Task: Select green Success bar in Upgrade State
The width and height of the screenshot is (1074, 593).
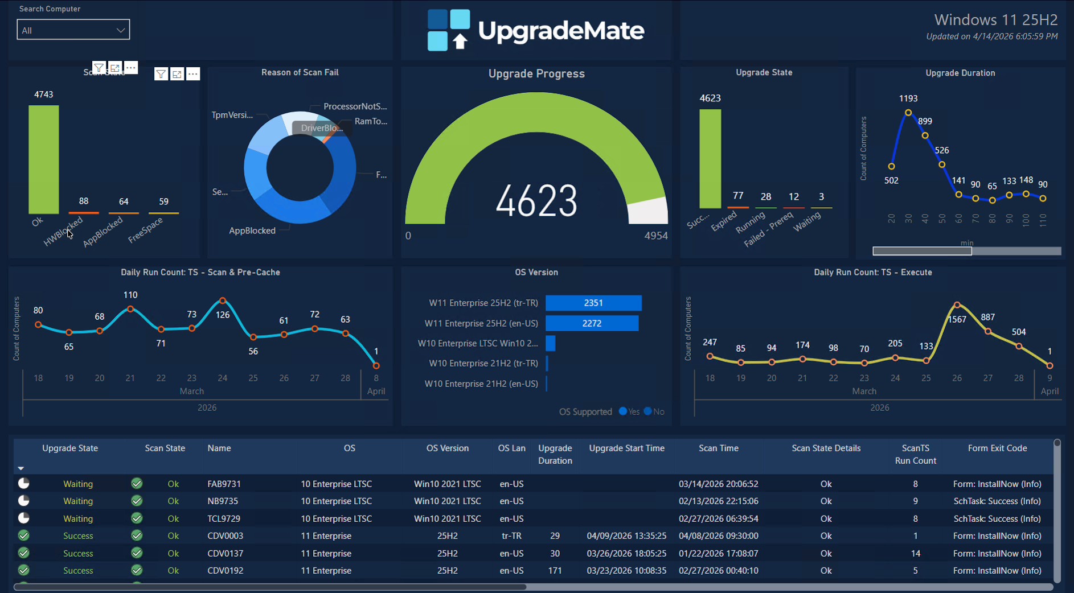Action: point(710,159)
